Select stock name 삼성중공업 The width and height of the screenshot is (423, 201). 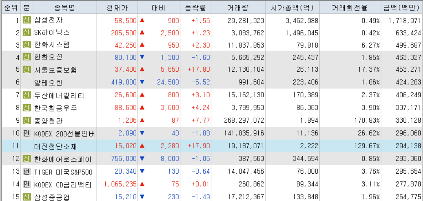click(x=52, y=197)
